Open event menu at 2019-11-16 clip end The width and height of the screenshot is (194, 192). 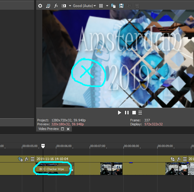point(185,159)
